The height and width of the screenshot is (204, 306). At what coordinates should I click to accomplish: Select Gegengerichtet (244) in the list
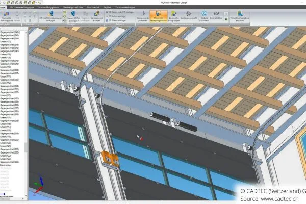pos(10,38)
